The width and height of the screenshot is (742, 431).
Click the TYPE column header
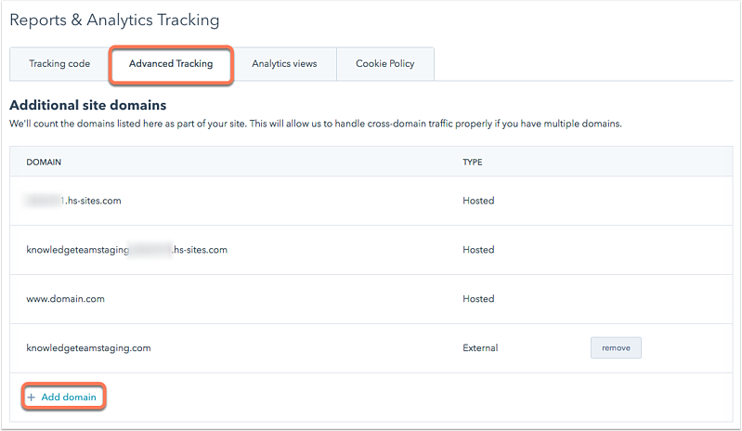(473, 163)
